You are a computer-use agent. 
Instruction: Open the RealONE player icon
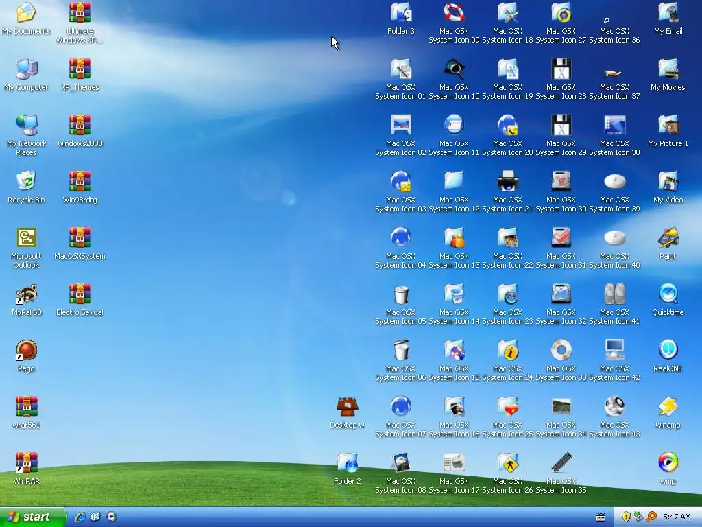668,351
